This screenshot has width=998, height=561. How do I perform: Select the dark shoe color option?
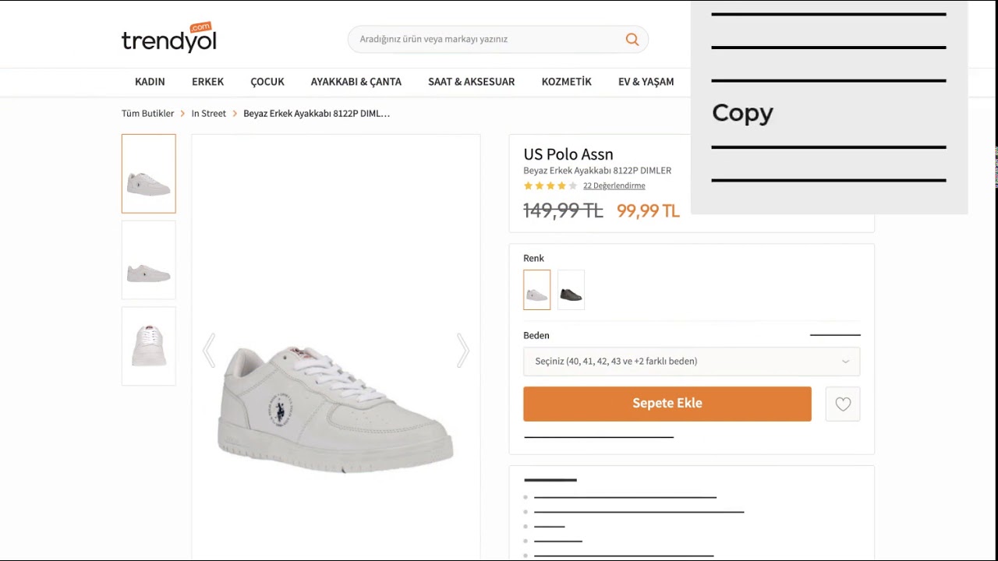(571, 290)
